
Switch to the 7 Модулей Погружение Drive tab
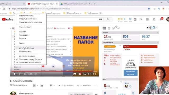pos(75,4)
